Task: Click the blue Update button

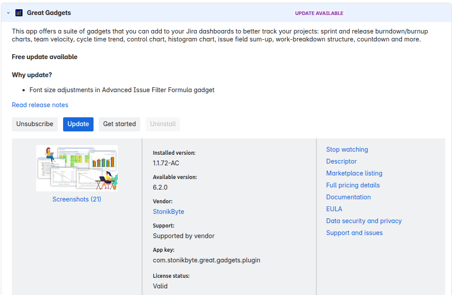Action: coord(78,124)
